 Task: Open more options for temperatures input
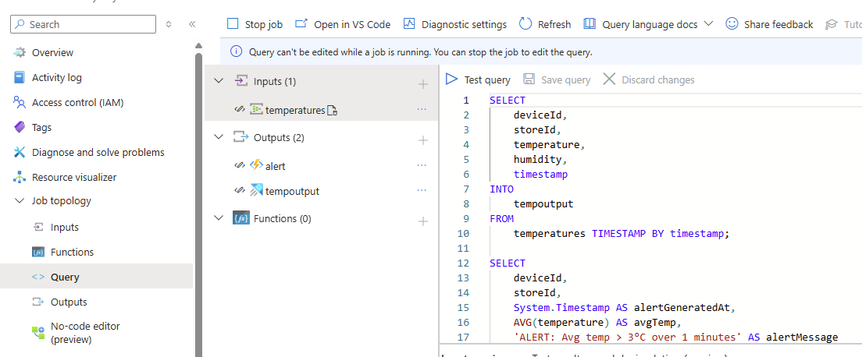tap(422, 109)
